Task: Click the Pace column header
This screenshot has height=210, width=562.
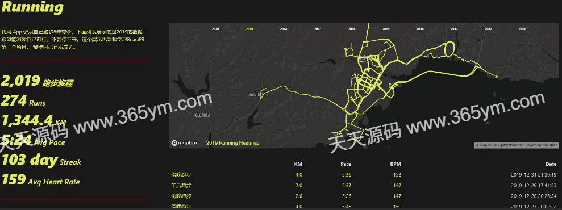Action: [x=346, y=164]
